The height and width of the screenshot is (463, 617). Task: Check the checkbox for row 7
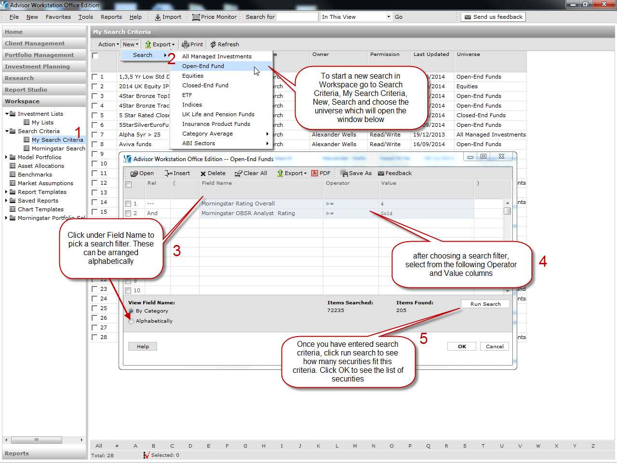95,135
